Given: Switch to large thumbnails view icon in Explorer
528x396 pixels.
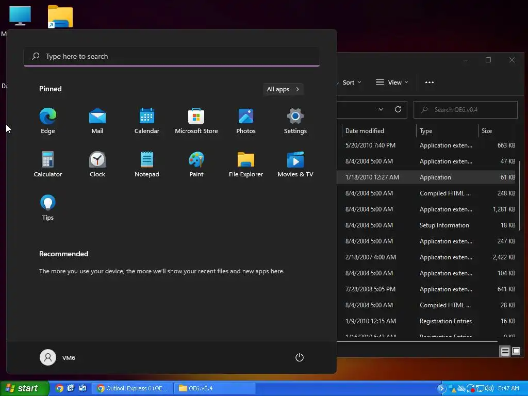Looking at the screenshot, I should (x=516, y=352).
